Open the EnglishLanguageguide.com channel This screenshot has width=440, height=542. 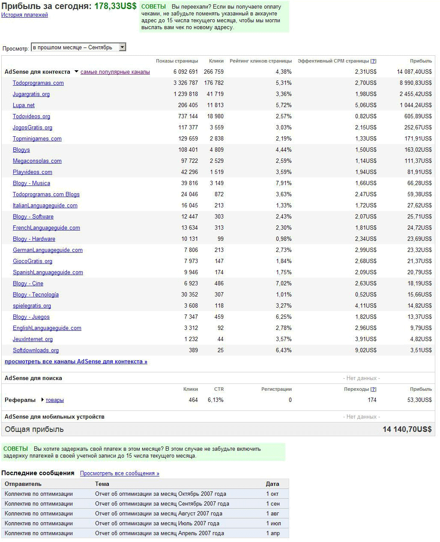pos(47,328)
